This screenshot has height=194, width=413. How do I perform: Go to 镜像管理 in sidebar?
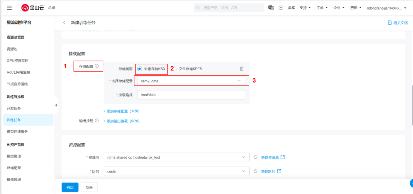click(14, 180)
